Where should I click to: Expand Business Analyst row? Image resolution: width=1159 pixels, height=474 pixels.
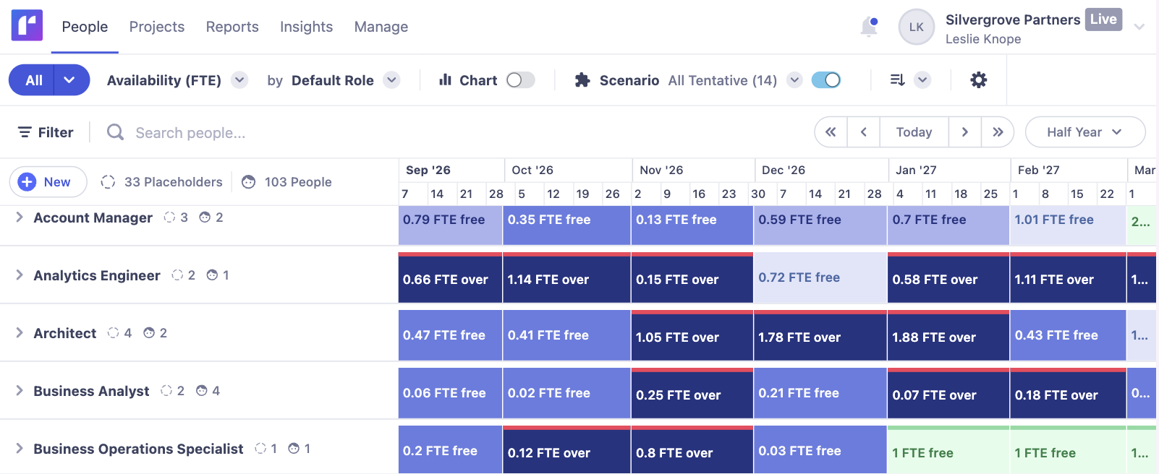pyautogui.click(x=20, y=391)
